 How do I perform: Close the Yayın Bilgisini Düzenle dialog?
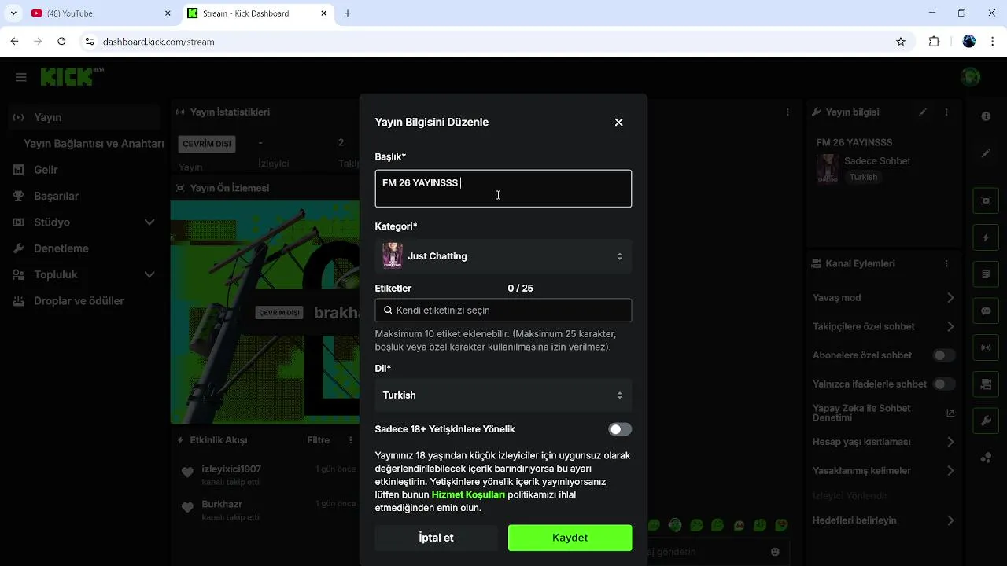[618, 123]
